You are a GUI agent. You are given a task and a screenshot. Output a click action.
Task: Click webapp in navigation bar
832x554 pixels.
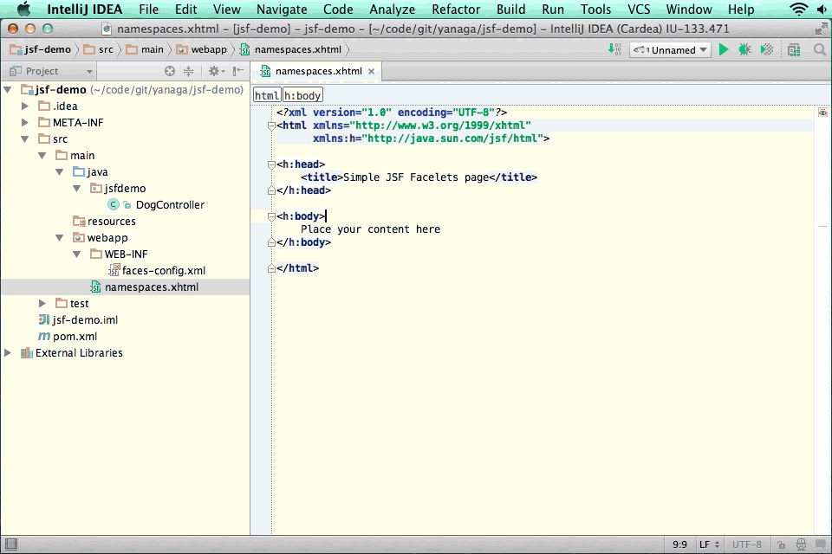coord(202,49)
